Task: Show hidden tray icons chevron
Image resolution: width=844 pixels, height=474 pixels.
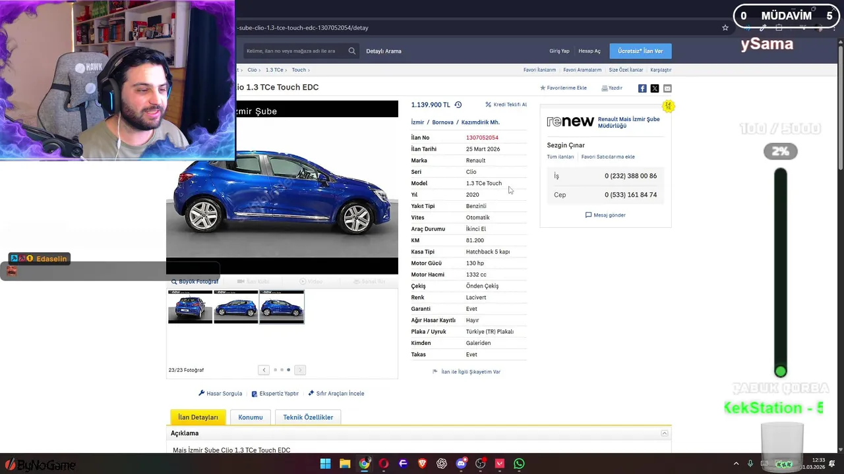Action: [736, 463]
